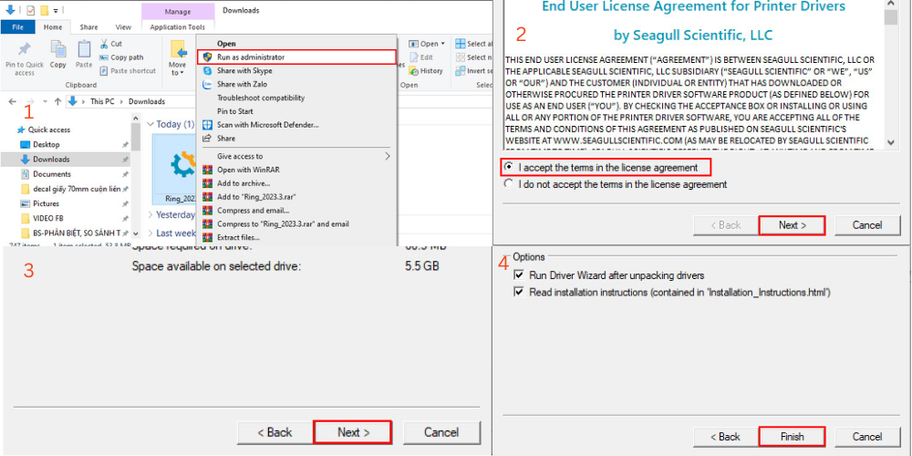The image size is (912, 456).
Task: Click Paste shortcut in the ribbon
Action: (x=128, y=71)
